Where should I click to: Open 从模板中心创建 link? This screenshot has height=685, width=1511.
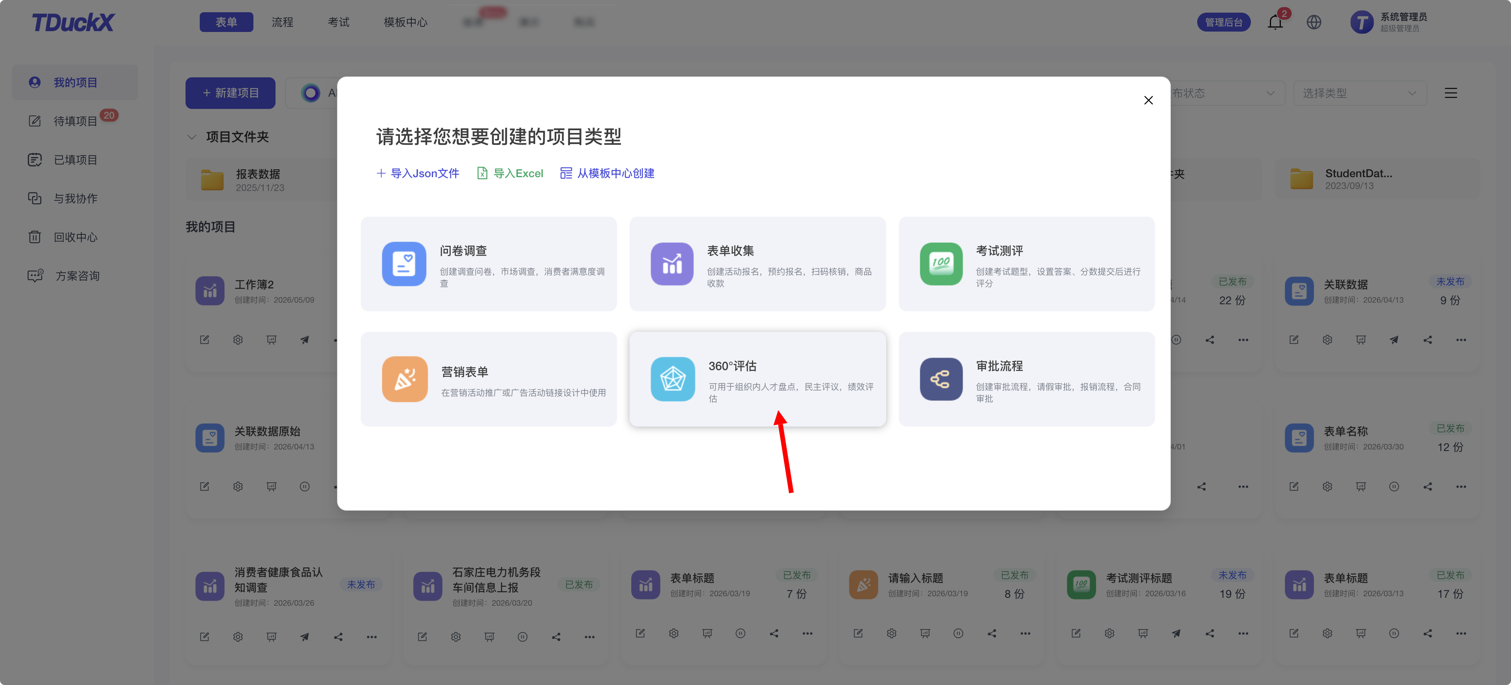[x=608, y=173]
